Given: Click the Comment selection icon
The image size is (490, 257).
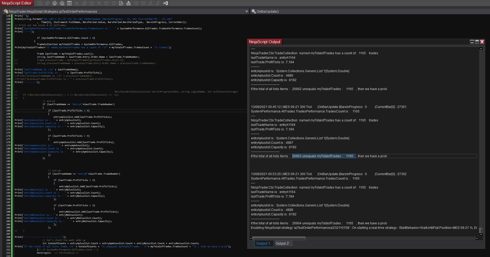Looking at the screenshot, I should 151,3.
